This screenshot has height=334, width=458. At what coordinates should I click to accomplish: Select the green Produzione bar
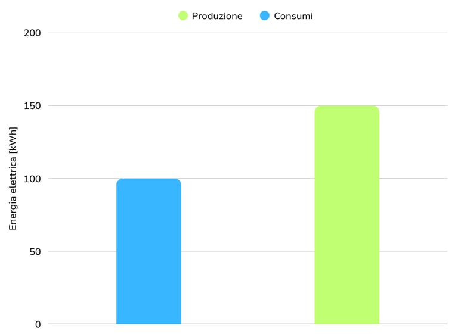(347, 215)
